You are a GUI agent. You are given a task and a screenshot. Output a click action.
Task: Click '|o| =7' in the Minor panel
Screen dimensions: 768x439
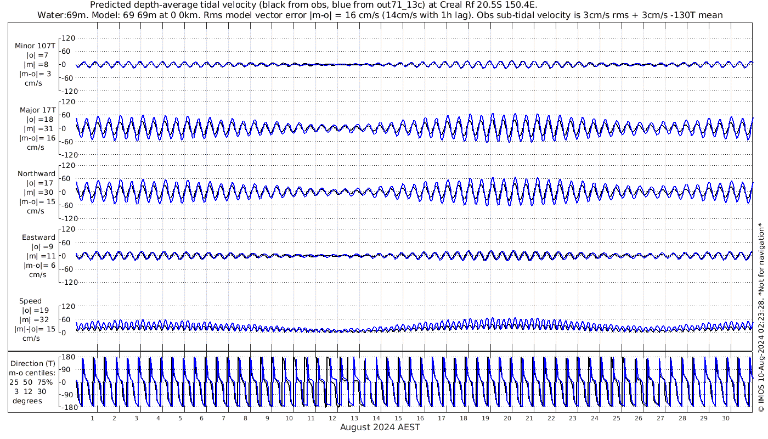tap(38, 55)
